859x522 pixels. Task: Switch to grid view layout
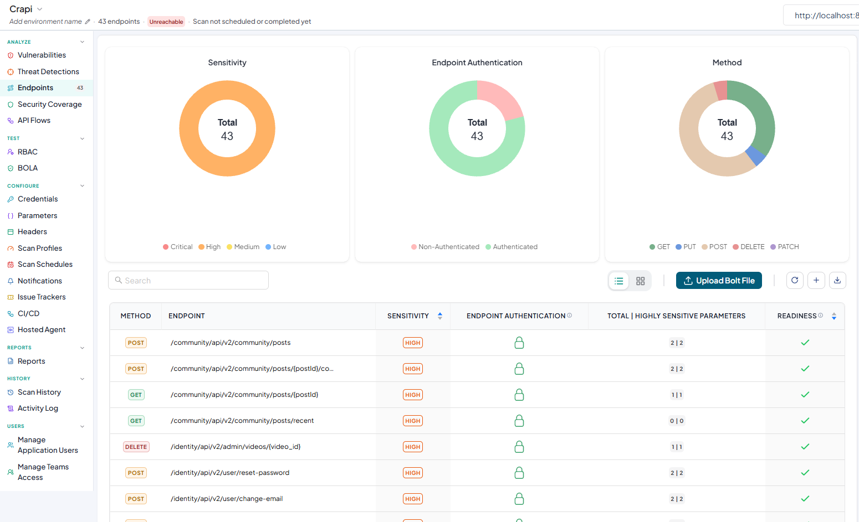pyautogui.click(x=641, y=281)
